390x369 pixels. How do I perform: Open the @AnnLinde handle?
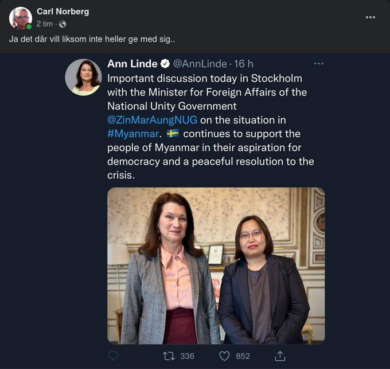[x=200, y=63]
